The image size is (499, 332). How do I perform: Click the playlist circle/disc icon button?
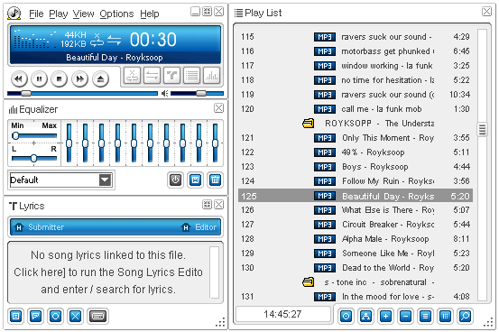346,317
